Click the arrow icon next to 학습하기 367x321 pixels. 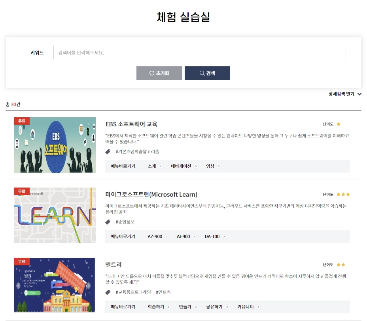click(x=168, y=307)
